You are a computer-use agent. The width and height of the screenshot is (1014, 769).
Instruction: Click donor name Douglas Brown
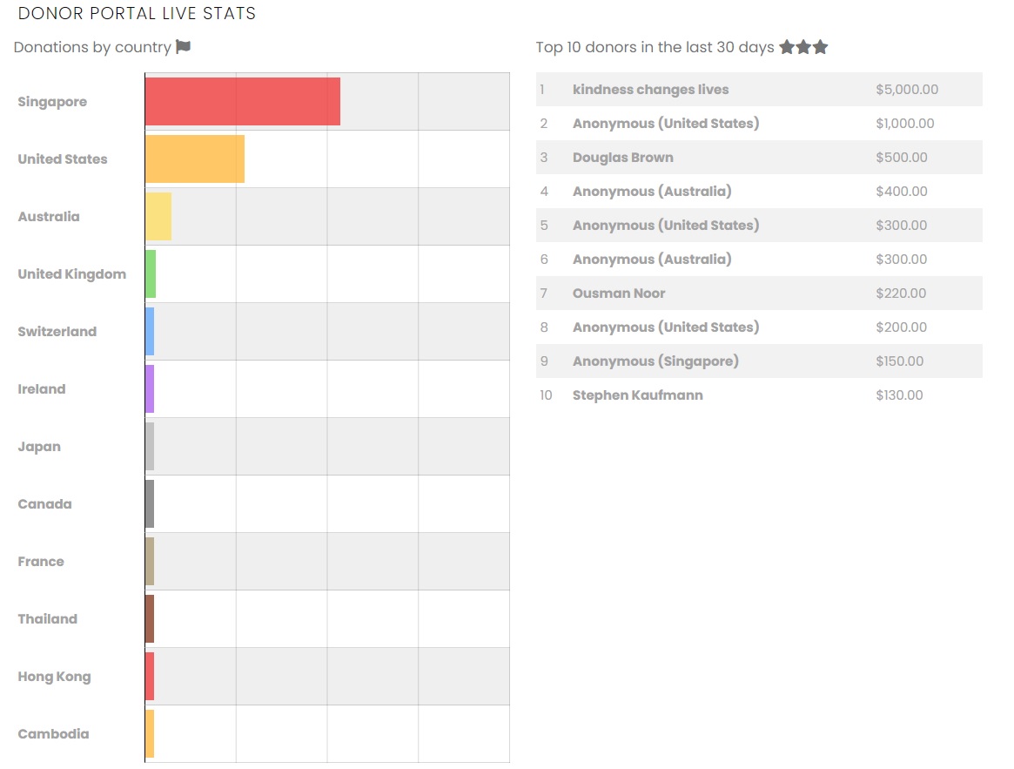pos(622,158)
